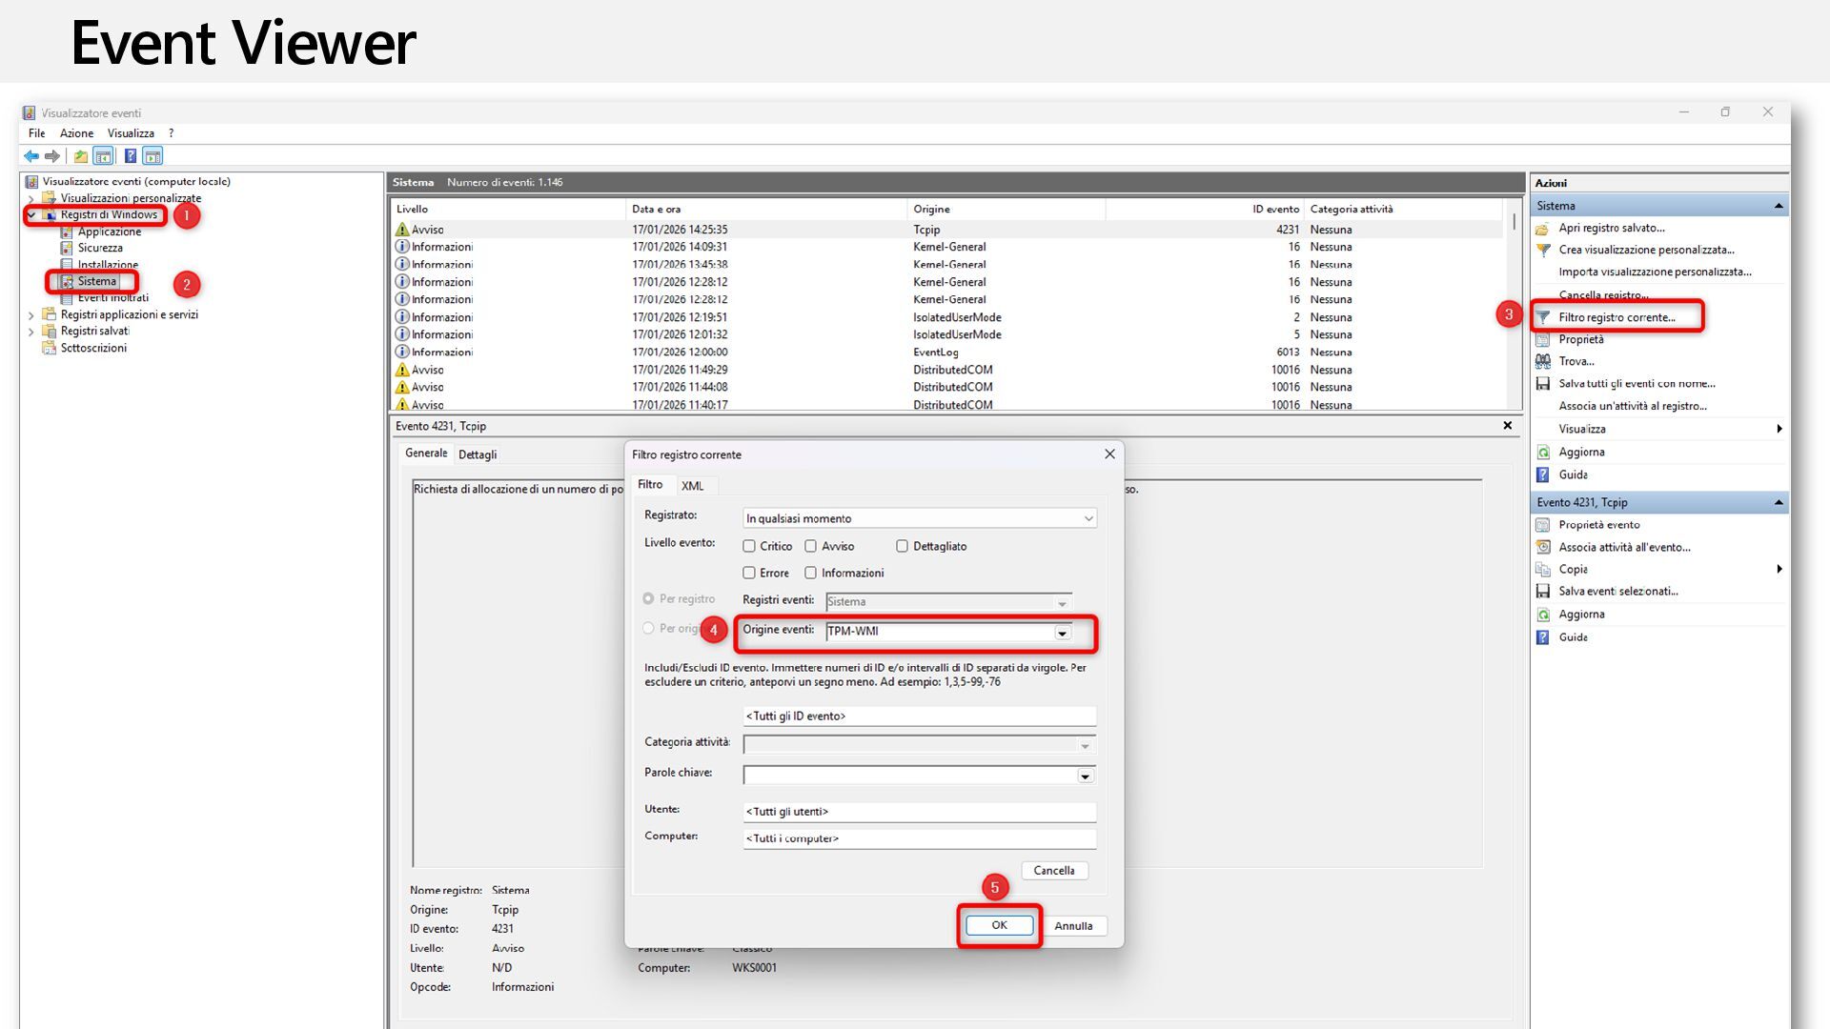Click the Aggiorna refresh icon under Sistema

pos(1543,453)
